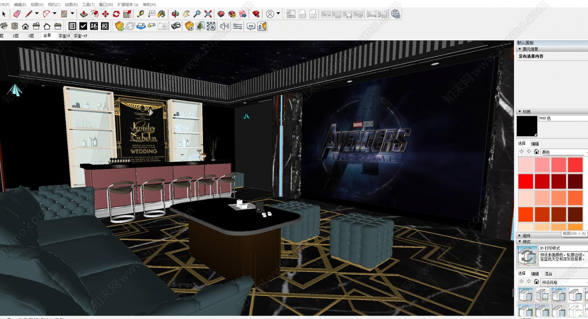Click the 坯 toolbar button

pos(94,26)
